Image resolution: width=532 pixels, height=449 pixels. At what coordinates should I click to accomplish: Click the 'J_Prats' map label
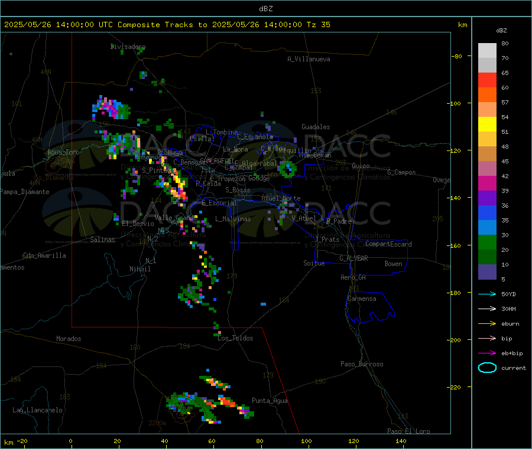tap(327, 240)
